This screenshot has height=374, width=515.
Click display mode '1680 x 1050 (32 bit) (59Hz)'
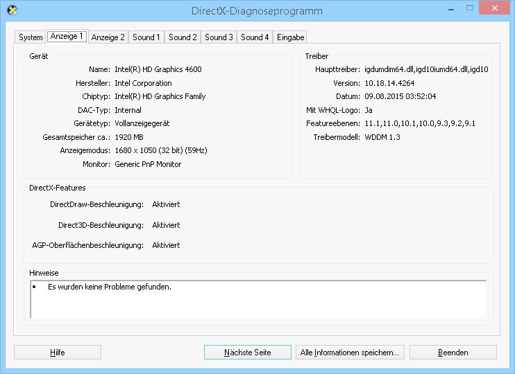[161, 150]
